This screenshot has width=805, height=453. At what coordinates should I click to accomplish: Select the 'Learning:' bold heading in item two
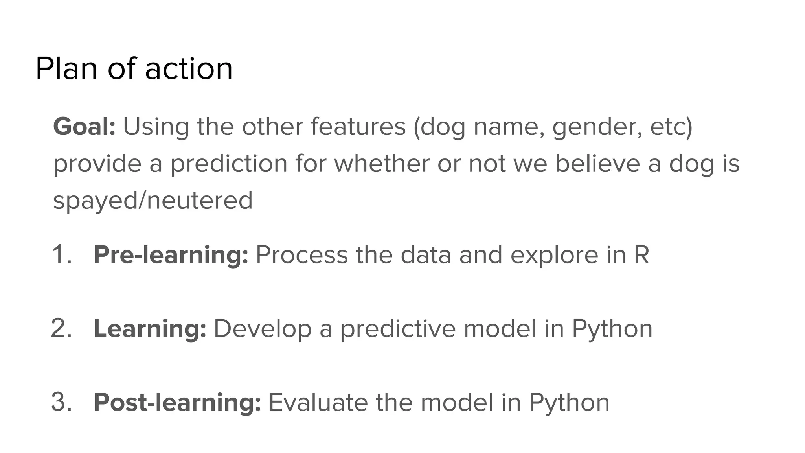click(150, 328)
